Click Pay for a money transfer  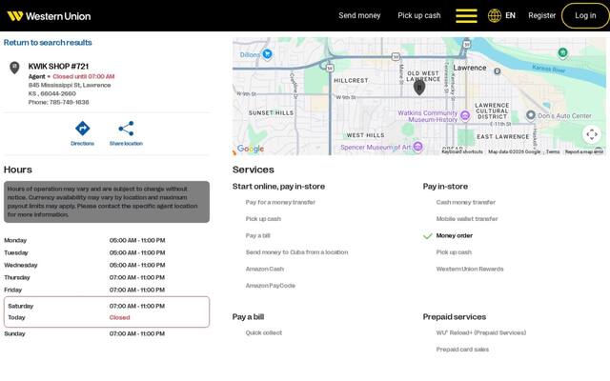point(280,202)
